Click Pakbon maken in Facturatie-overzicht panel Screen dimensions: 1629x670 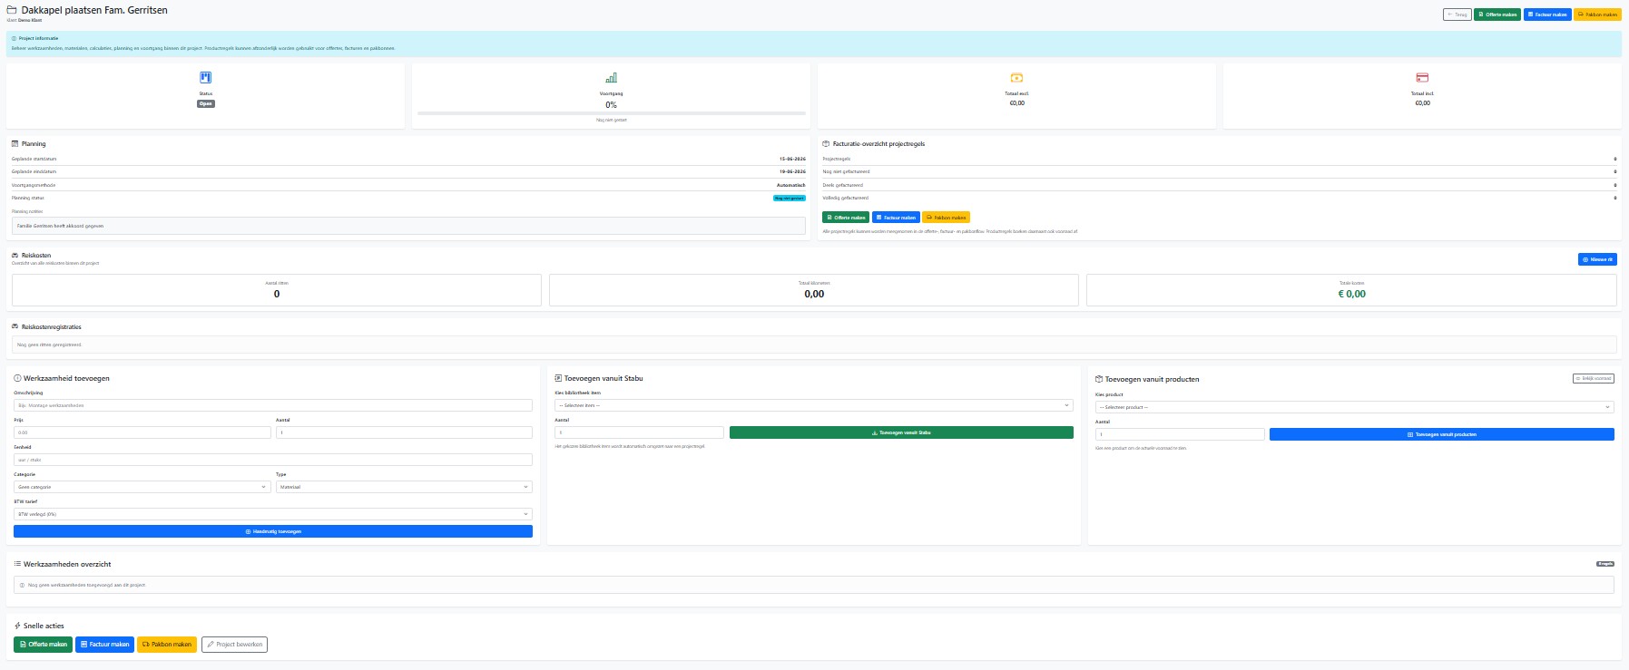(x=947, y=218)
